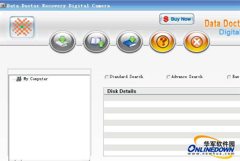Click the open book with up arrow button
240x161 pixels.
coord(96,42)
